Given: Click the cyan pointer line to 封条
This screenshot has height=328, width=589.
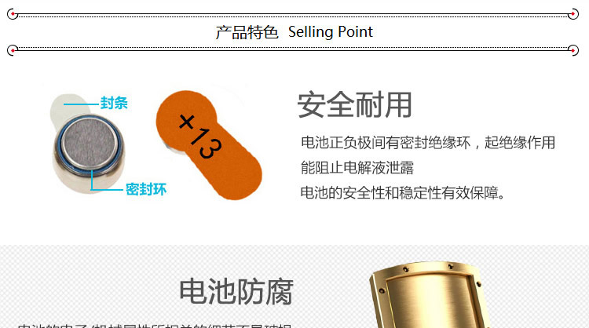Looking at the screenshot, I should coord(81,104).
